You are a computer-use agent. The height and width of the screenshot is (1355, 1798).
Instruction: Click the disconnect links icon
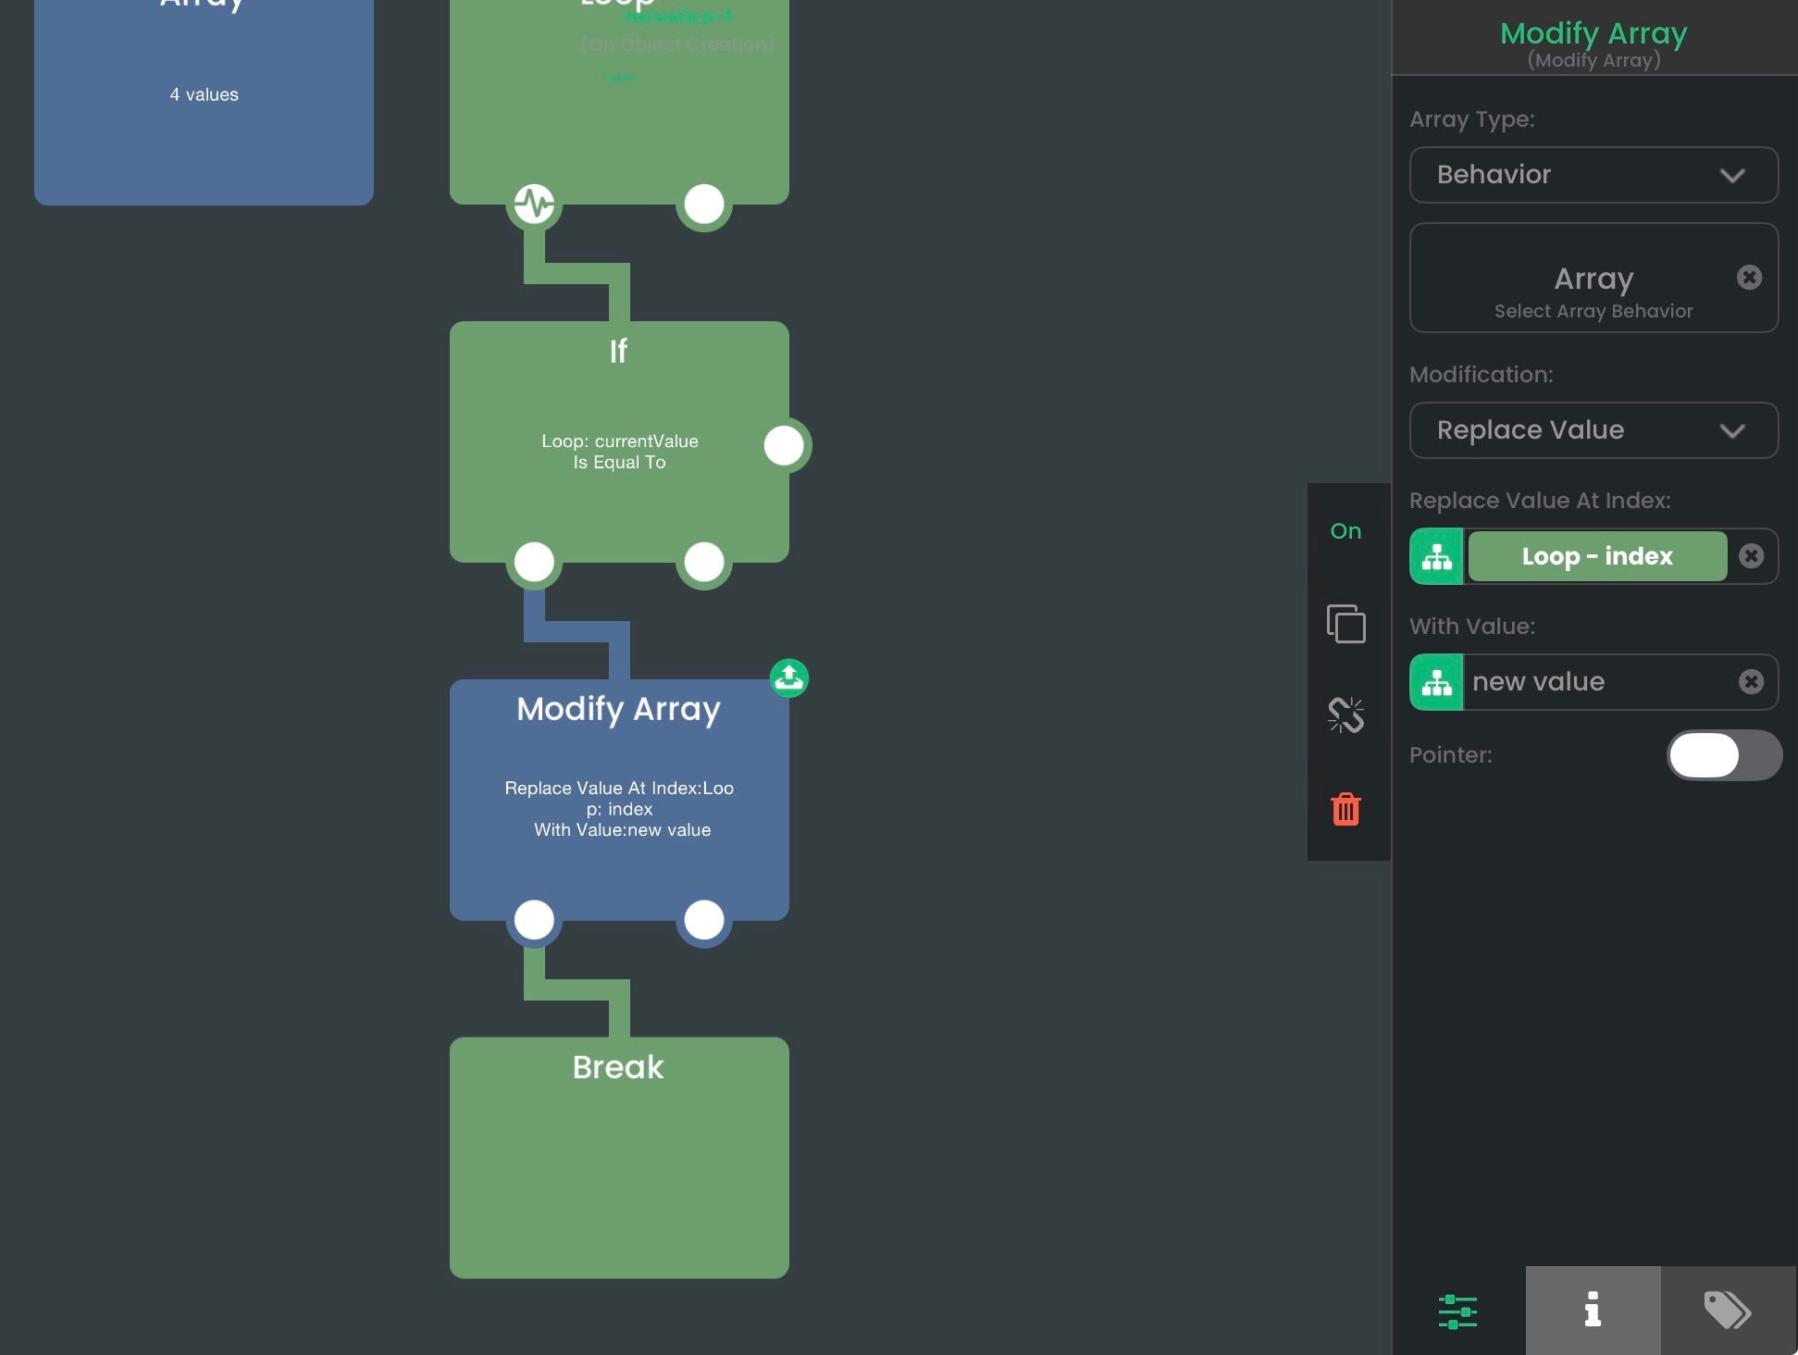click(1345, 715)
